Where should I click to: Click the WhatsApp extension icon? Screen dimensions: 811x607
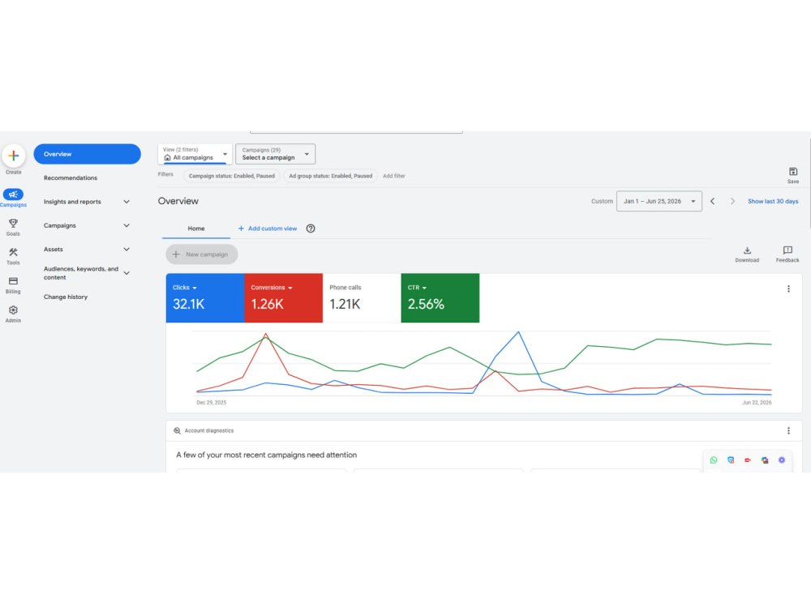point(714,460)
